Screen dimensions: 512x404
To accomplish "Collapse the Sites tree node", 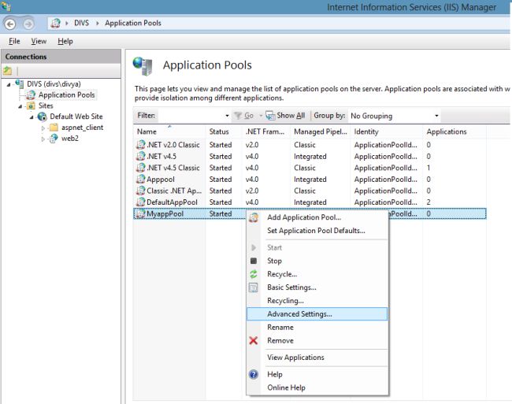I will pyautogui.click(x=20, y=106).
